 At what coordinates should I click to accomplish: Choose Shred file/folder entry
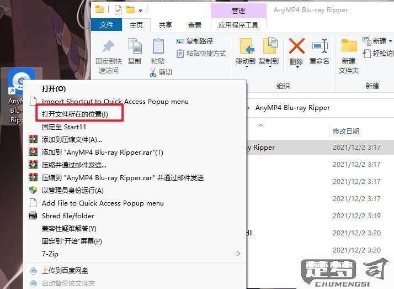click(x=135, y=216)
